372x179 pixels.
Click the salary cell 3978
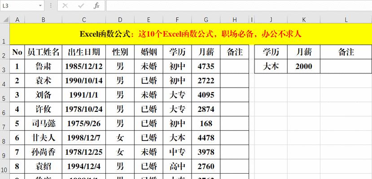pos(206,152)
